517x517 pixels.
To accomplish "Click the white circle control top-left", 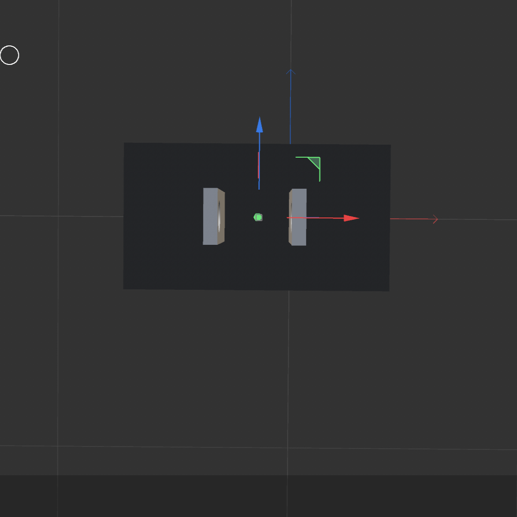I will click(x=9, y=55).
